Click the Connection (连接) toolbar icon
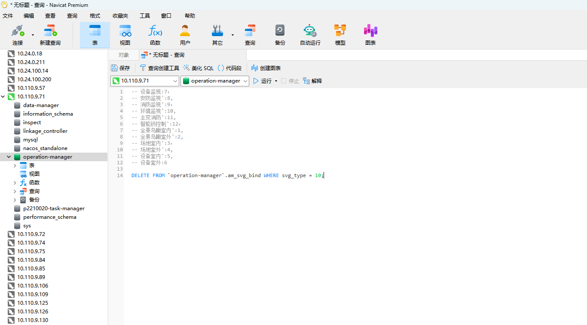 [x=18, y=34]
